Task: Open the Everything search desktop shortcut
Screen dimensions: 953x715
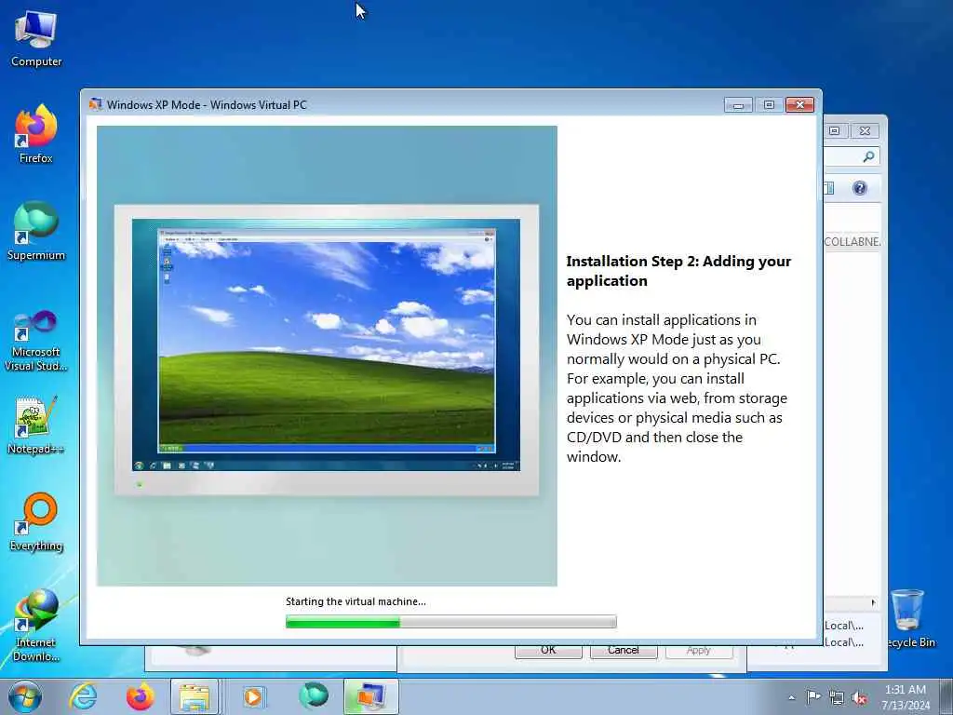Action: (36, 521)
